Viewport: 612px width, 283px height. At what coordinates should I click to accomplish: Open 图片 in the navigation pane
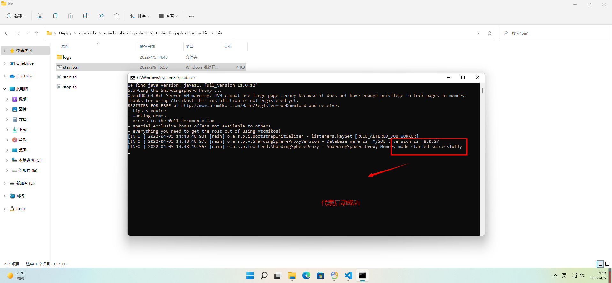click(x=22, y=109)
